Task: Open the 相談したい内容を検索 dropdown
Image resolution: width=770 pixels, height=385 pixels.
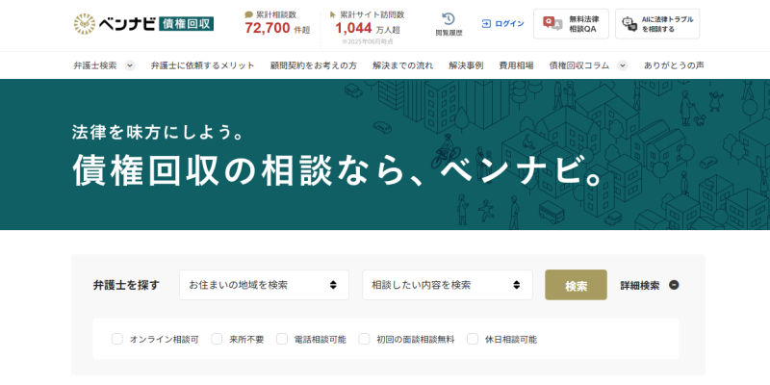Action: [x=448, y=285]
